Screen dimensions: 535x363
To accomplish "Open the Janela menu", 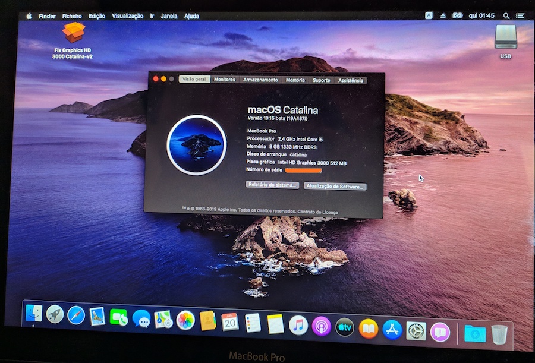I will click(169, 16).
